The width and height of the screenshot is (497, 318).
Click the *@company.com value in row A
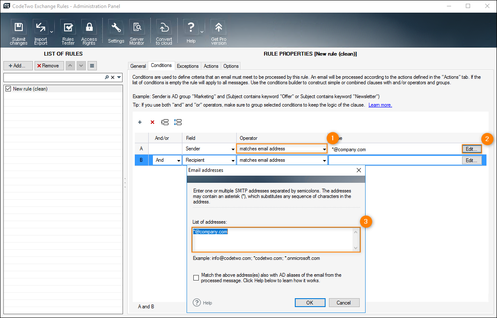click(x=349, y=150)
